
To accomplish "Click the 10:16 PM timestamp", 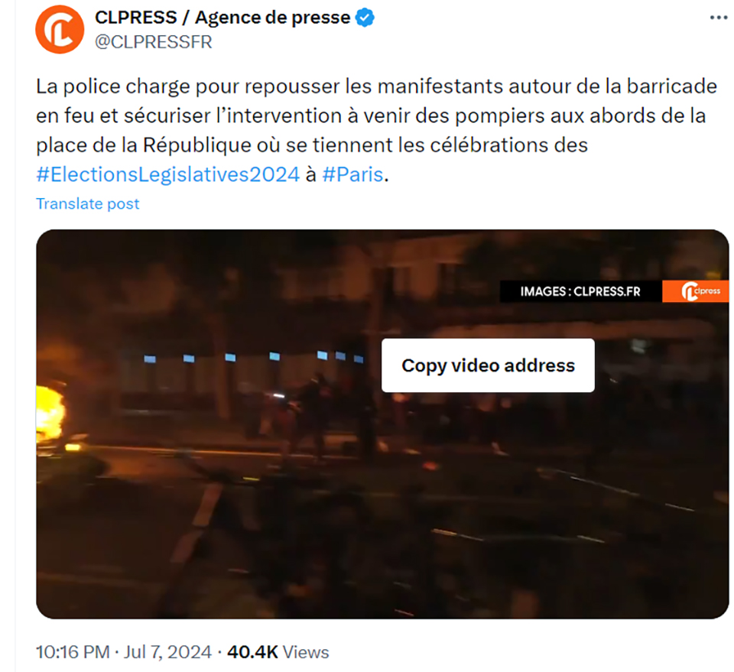I will (x=73, y=652).
